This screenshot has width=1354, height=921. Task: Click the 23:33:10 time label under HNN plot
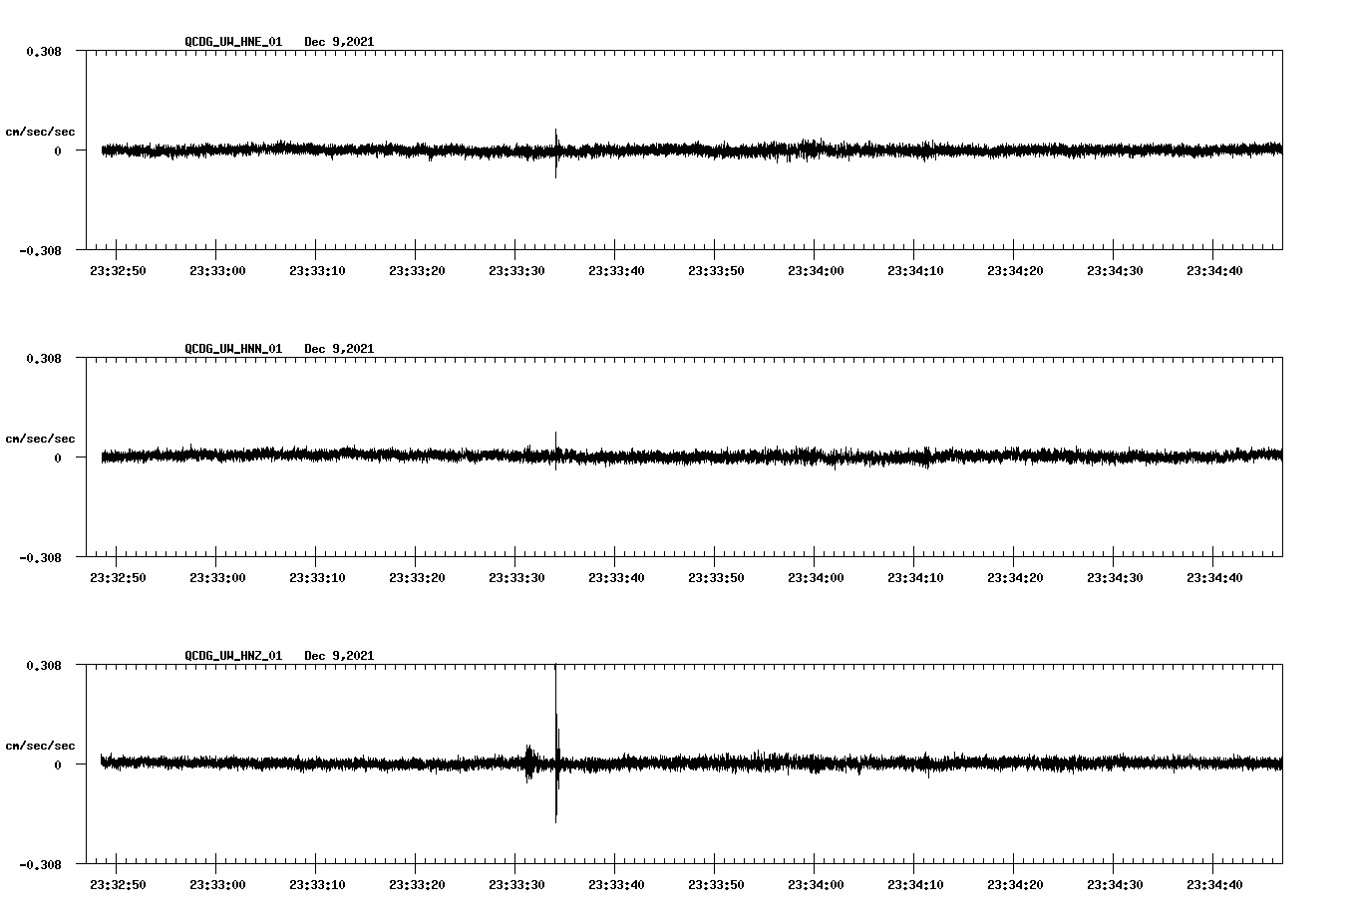317,578
